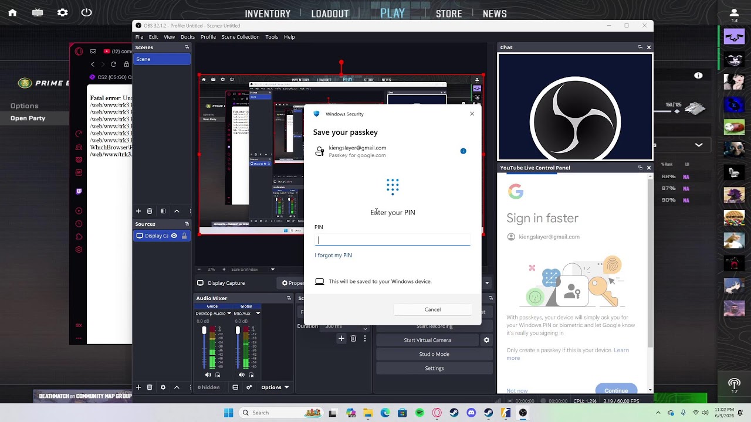Click I forgot my PIN link
Image resolution: width=751 pixels, height=422 pixels.
click(x=333, y=256)
